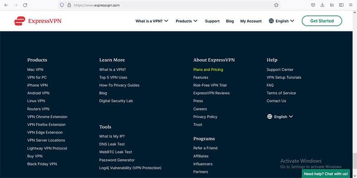Open the Affiliates link

point(201,156)
